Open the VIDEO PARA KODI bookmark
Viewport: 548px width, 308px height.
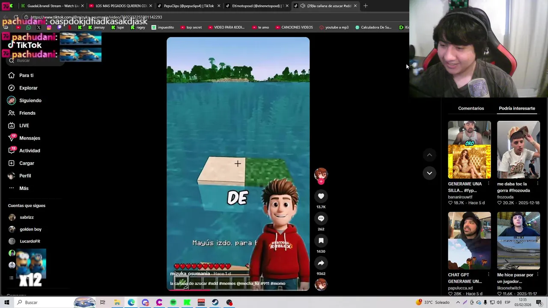coord(226,27)
